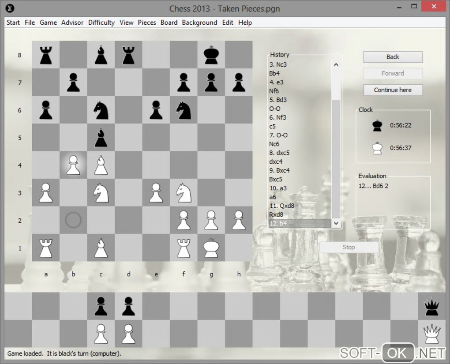The height and width of the screenshot is (364, 450).
Task: Open the View menu
Action: [127, 23]
